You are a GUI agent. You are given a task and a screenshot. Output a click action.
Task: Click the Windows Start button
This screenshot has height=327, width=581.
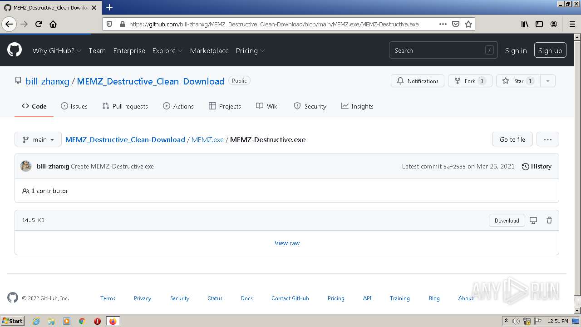13,321
